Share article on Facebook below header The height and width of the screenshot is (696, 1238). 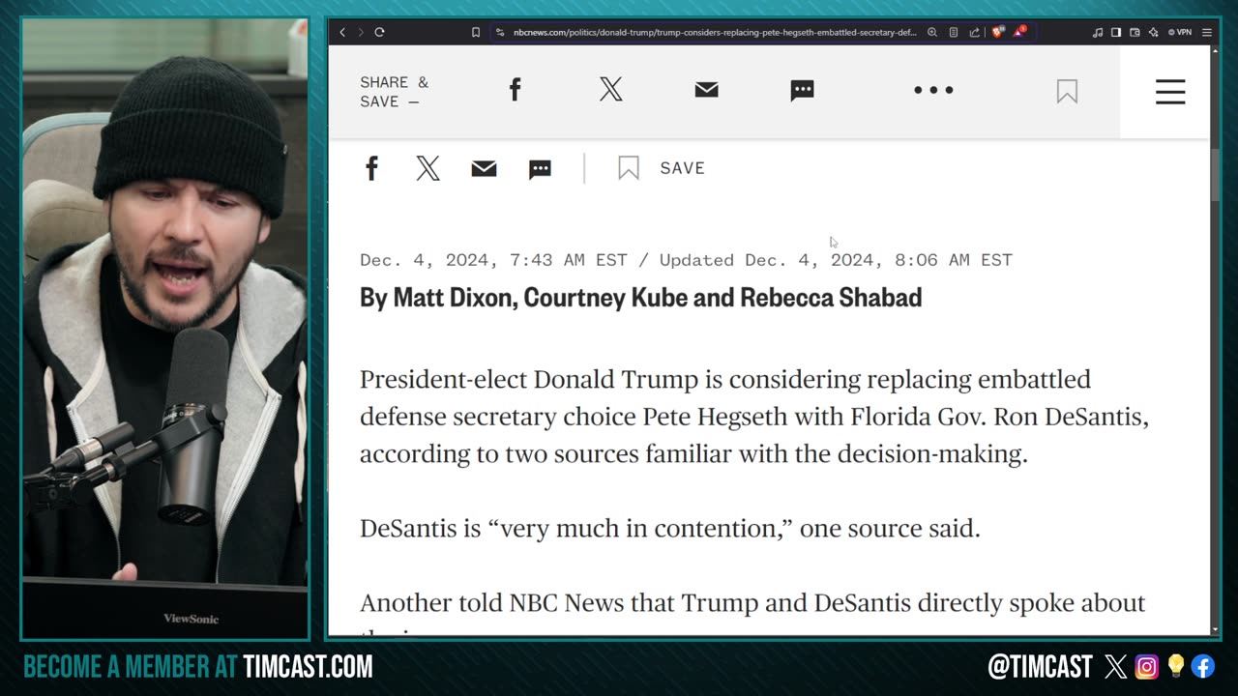coord(371,168)
